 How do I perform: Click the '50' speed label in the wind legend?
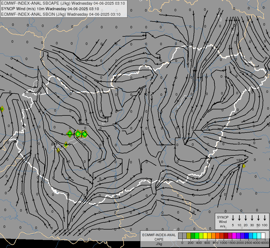pyautogui.click(x=258, y=225)
